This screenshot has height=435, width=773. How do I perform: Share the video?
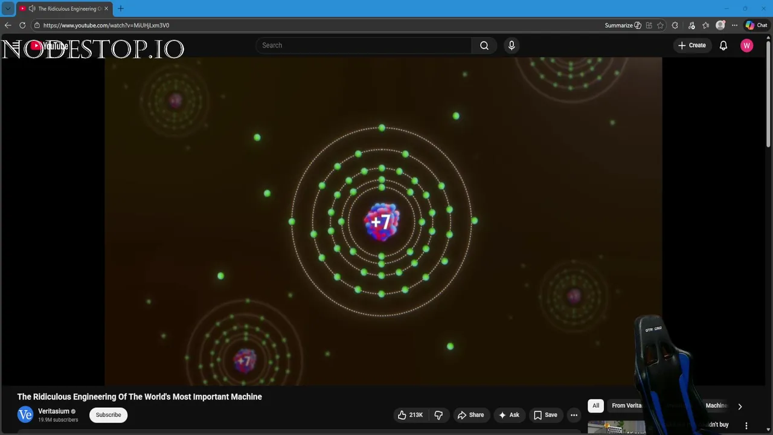[471, 415]
